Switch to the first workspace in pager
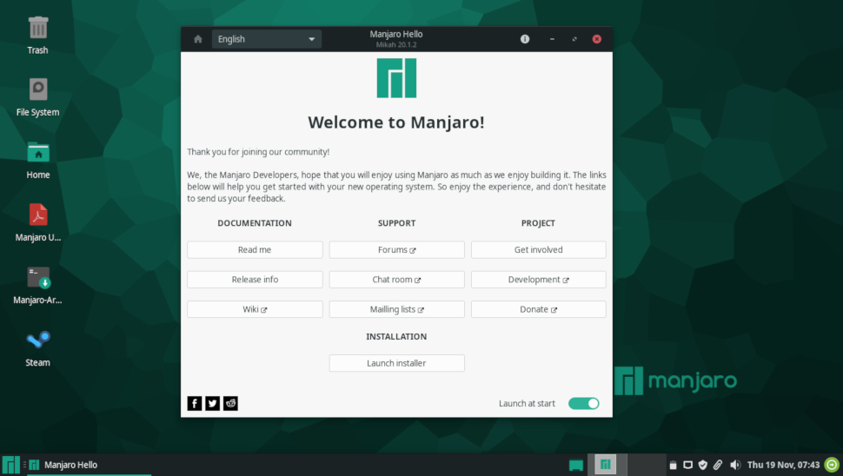 pos(606,465)
